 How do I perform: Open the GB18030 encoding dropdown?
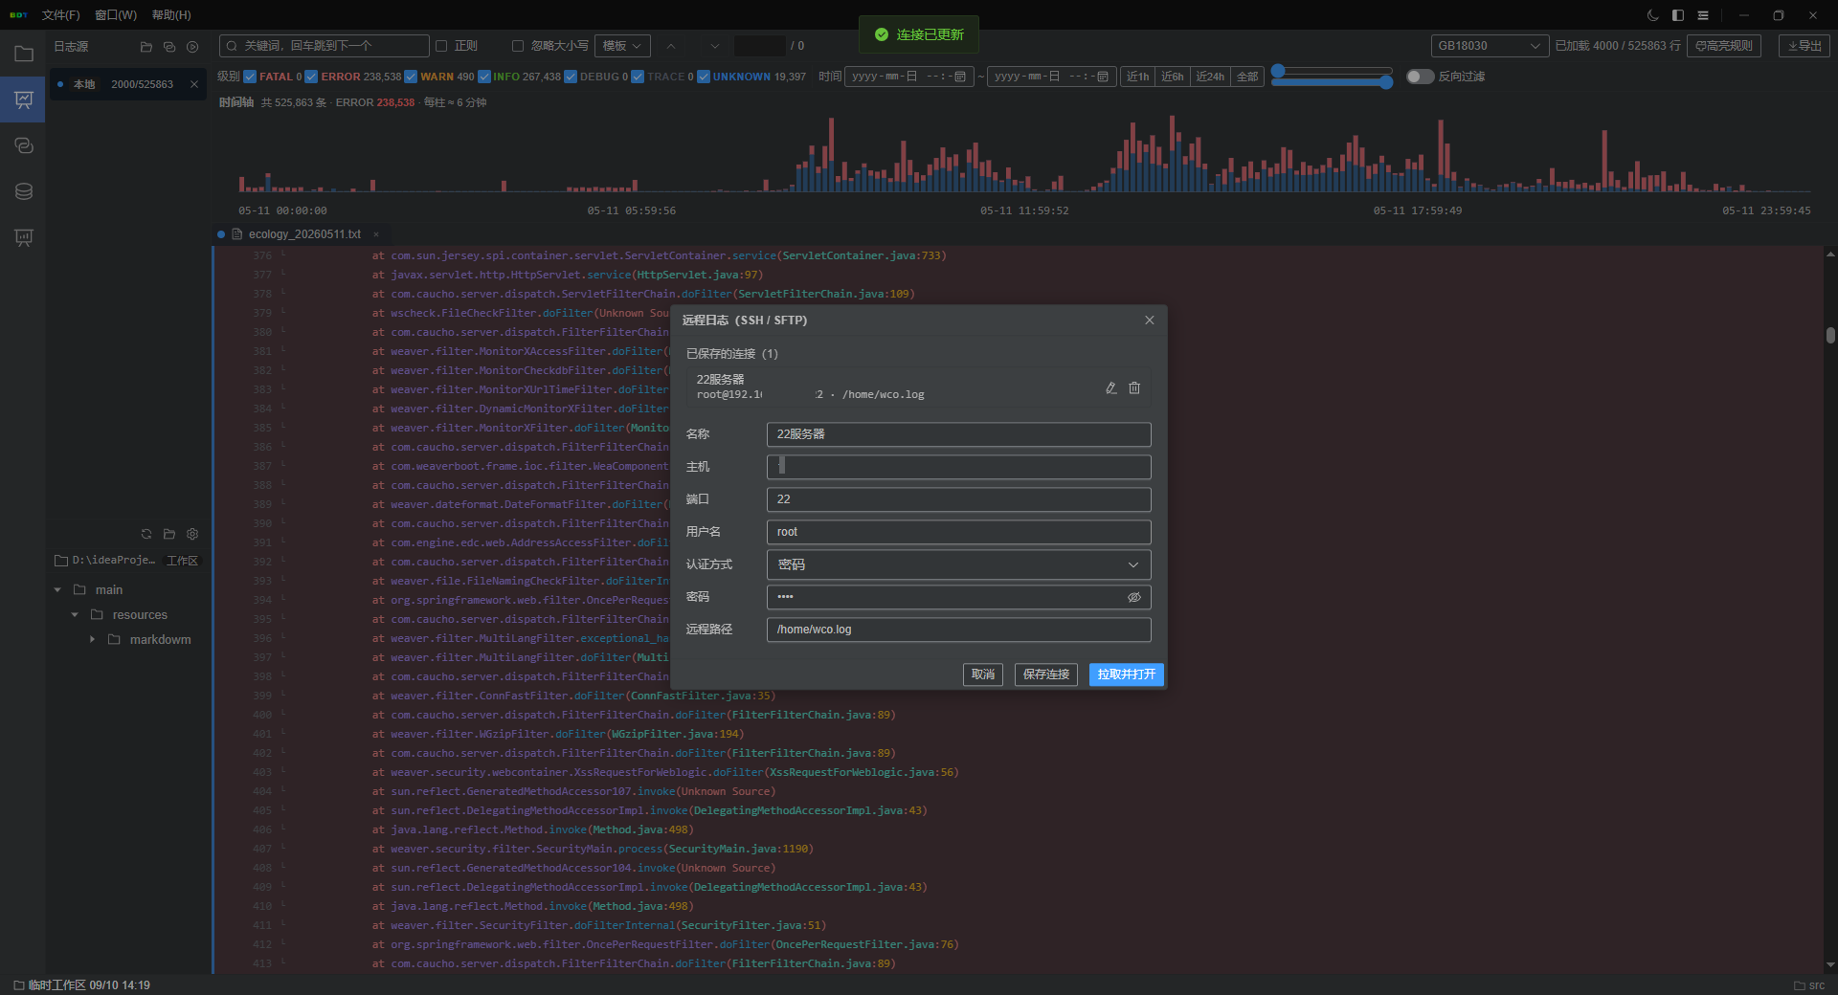click(1490, 46)
